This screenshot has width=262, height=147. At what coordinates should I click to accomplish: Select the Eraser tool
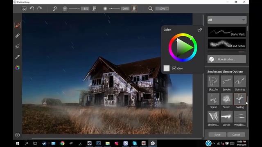tap(17, 36)
